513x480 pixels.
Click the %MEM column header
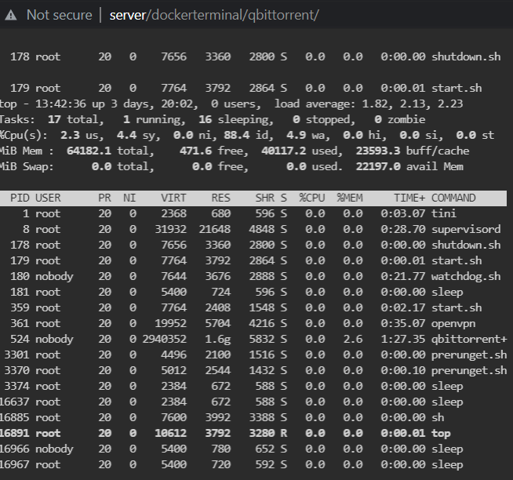350,198
